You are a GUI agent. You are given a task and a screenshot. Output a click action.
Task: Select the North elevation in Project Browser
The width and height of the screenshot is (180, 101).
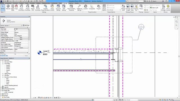8,81
